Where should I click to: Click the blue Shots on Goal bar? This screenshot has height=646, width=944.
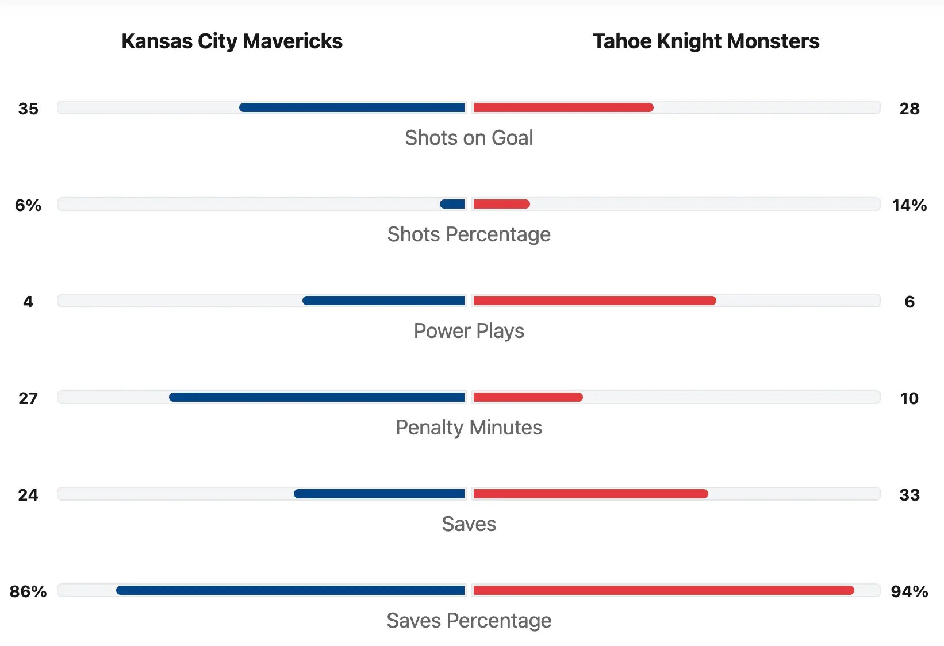(352, 107)
